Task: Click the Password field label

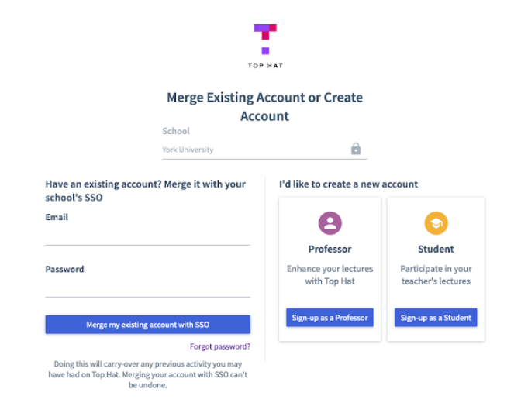Action: coord(65,270)
